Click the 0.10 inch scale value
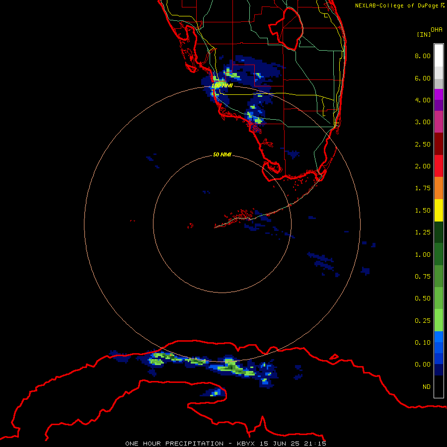The width and height of the screenshot is (447, 447). point(423,343)
